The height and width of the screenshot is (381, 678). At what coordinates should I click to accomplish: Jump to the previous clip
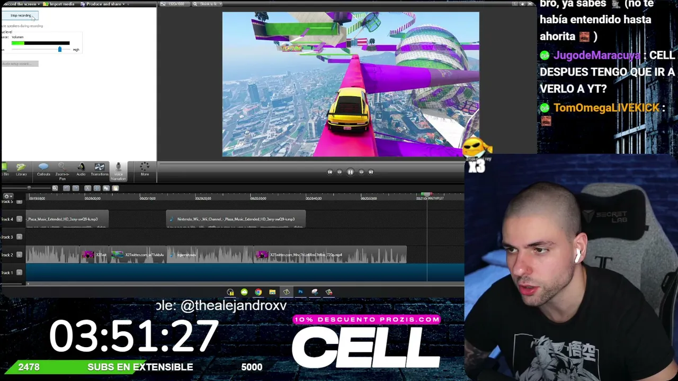click(x=329, y=172)
